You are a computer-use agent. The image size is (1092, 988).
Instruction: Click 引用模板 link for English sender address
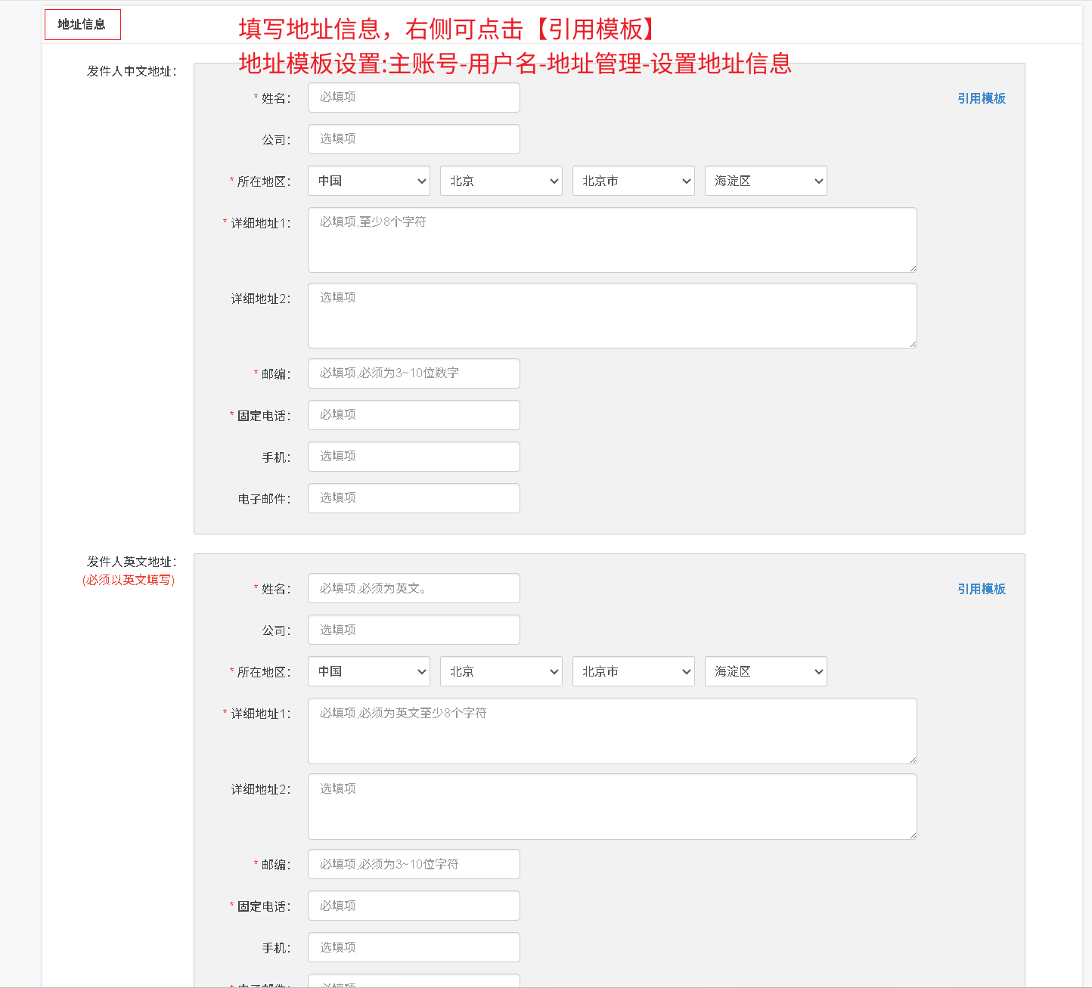pyautogui.click(x=981, y=589)
